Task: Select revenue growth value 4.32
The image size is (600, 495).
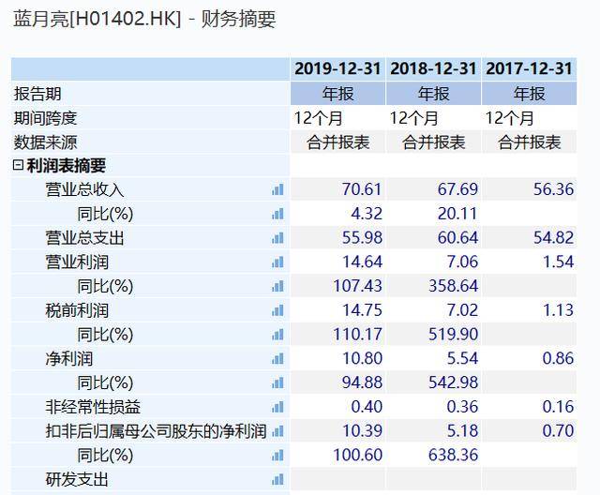Action: point(367,214)
